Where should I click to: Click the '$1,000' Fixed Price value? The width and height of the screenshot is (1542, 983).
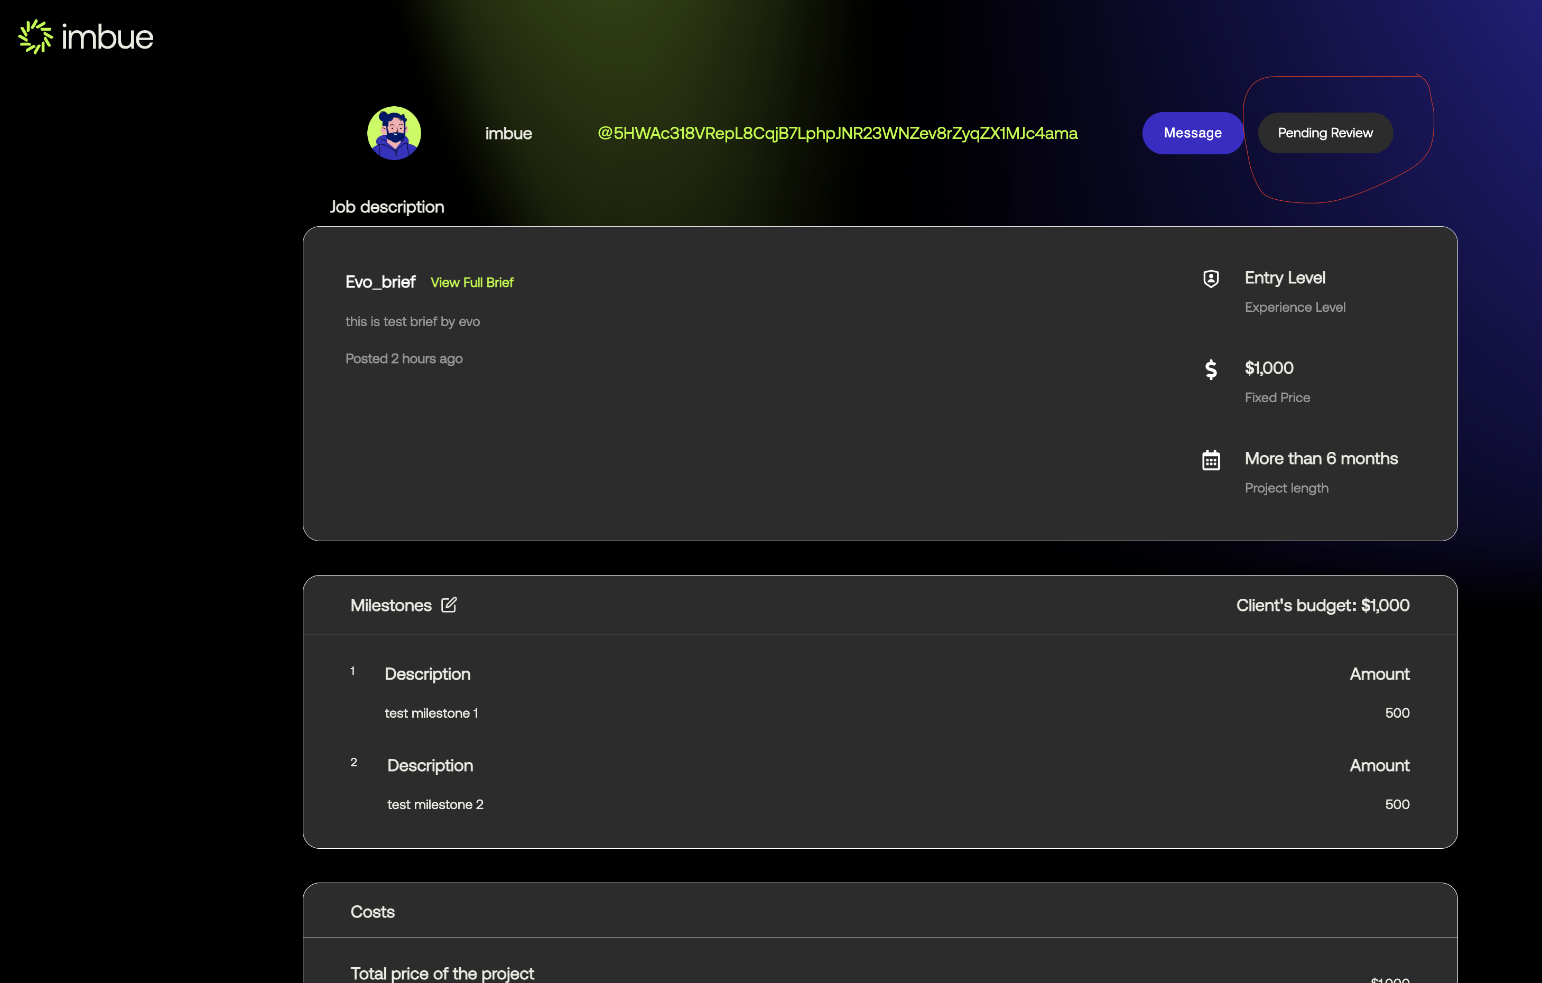pyautogui.click(x=1269, y=368)
